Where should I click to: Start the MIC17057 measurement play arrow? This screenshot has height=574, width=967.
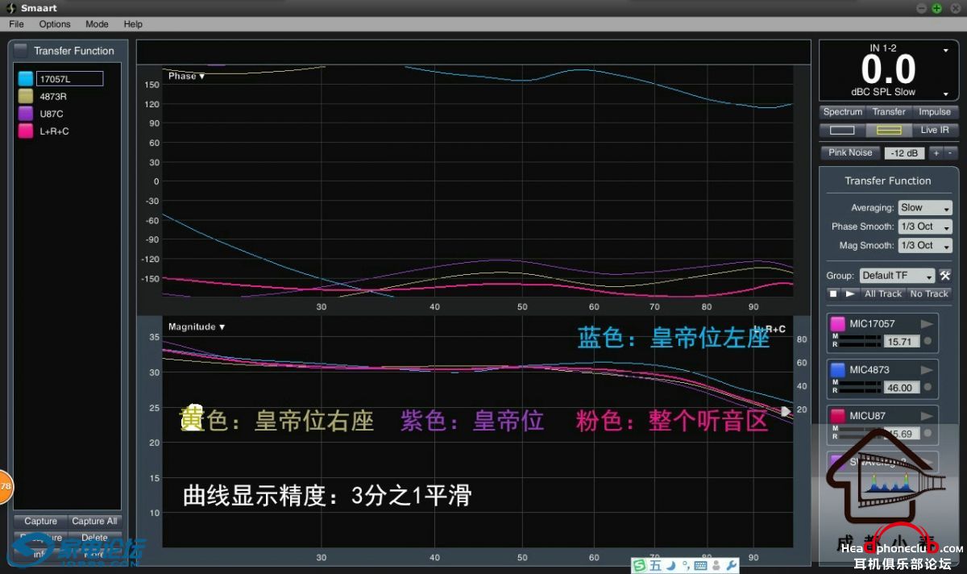tap(928, 324)
